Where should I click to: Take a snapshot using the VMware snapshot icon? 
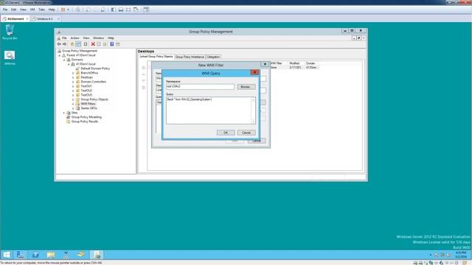(x=88, y=10)
